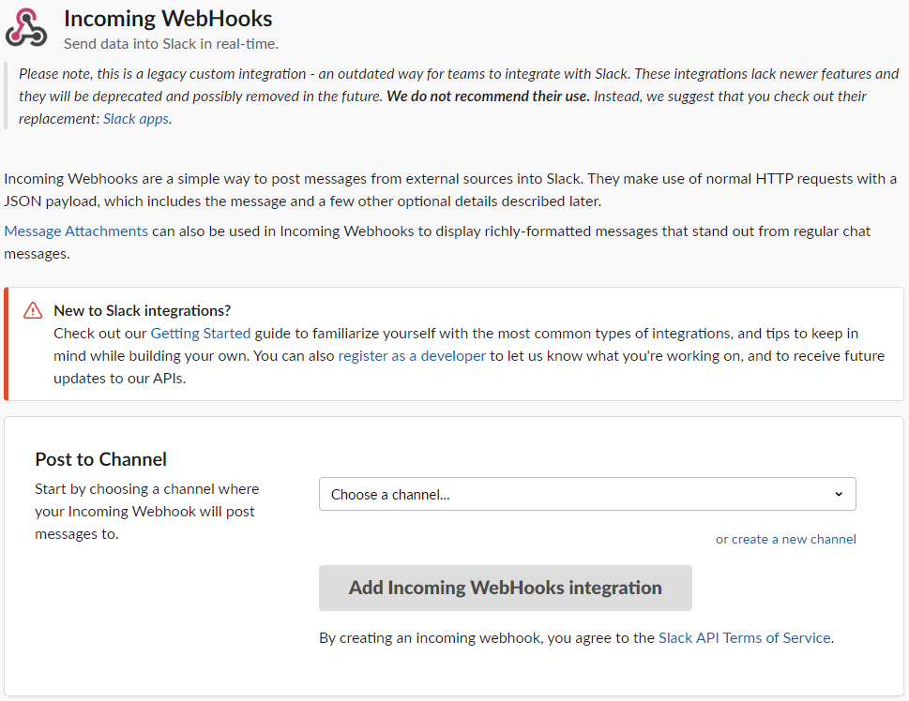Open the Choose a channel dropdown

[x=586, y=494]
